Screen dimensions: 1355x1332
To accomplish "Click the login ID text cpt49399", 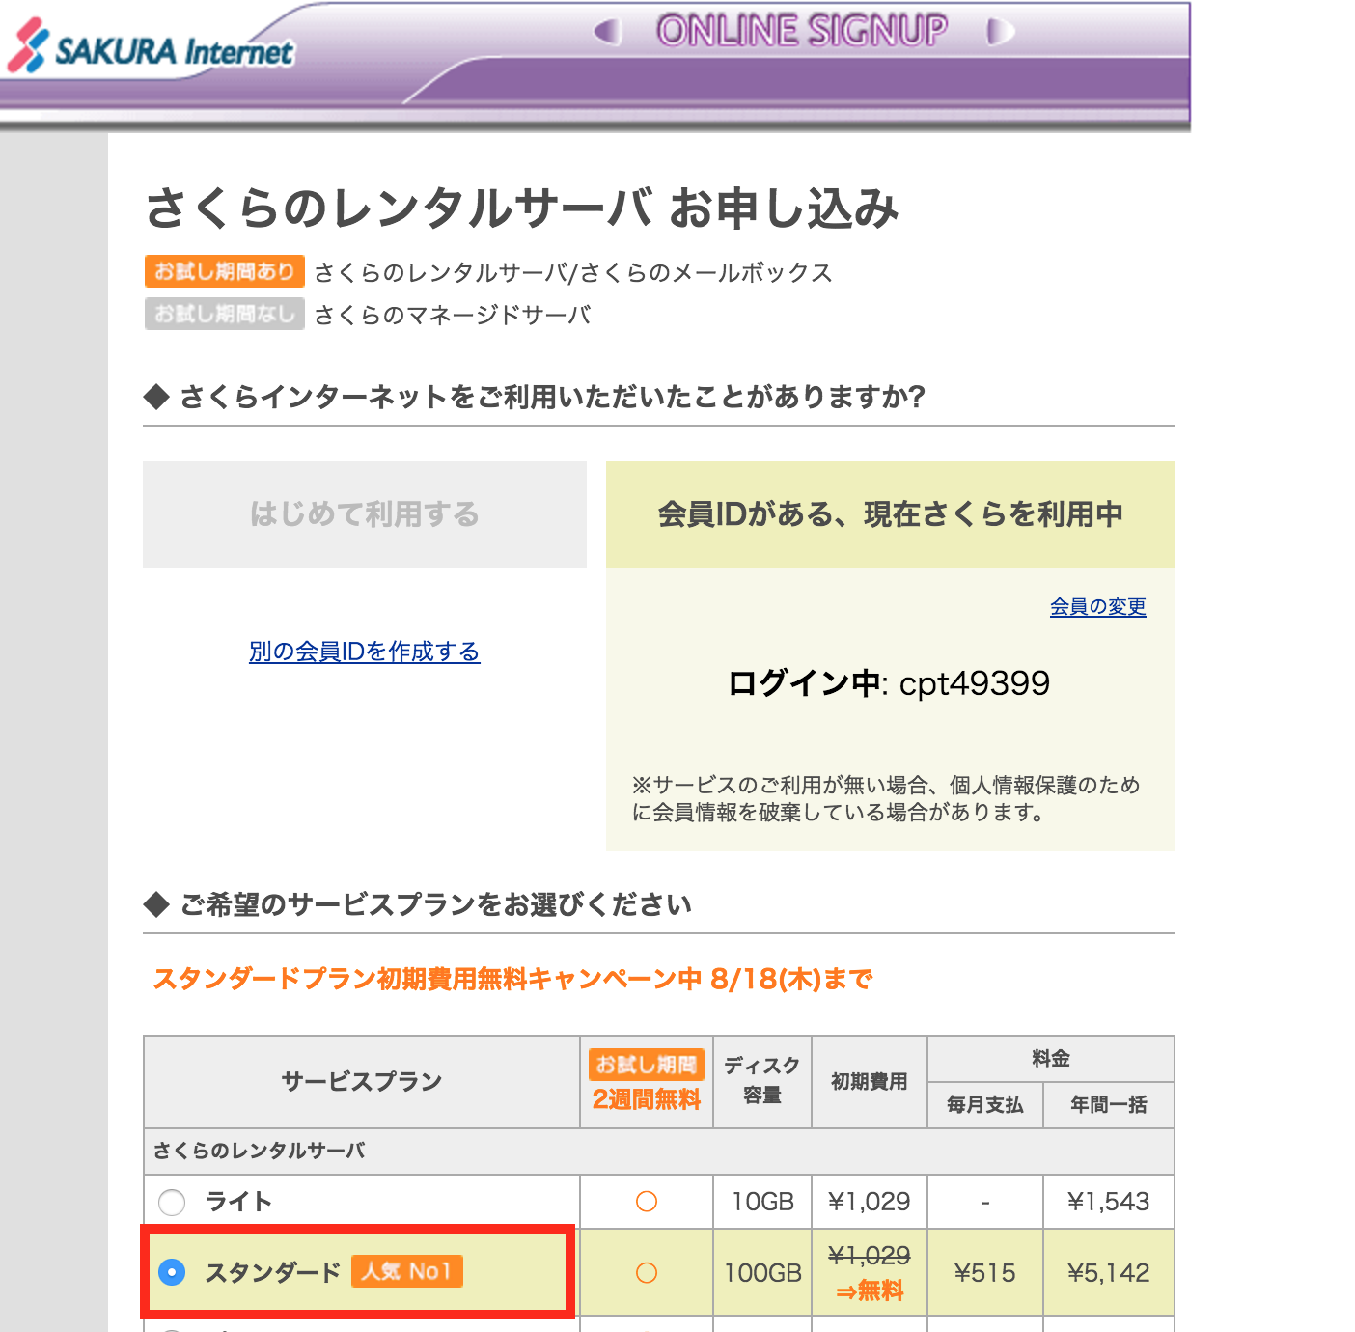I will (975, 683).
